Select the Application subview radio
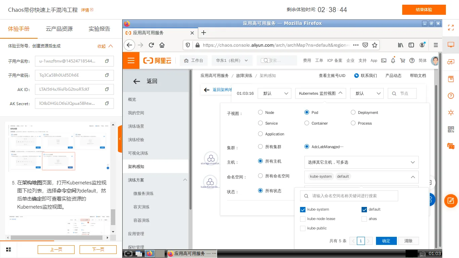 260,134
